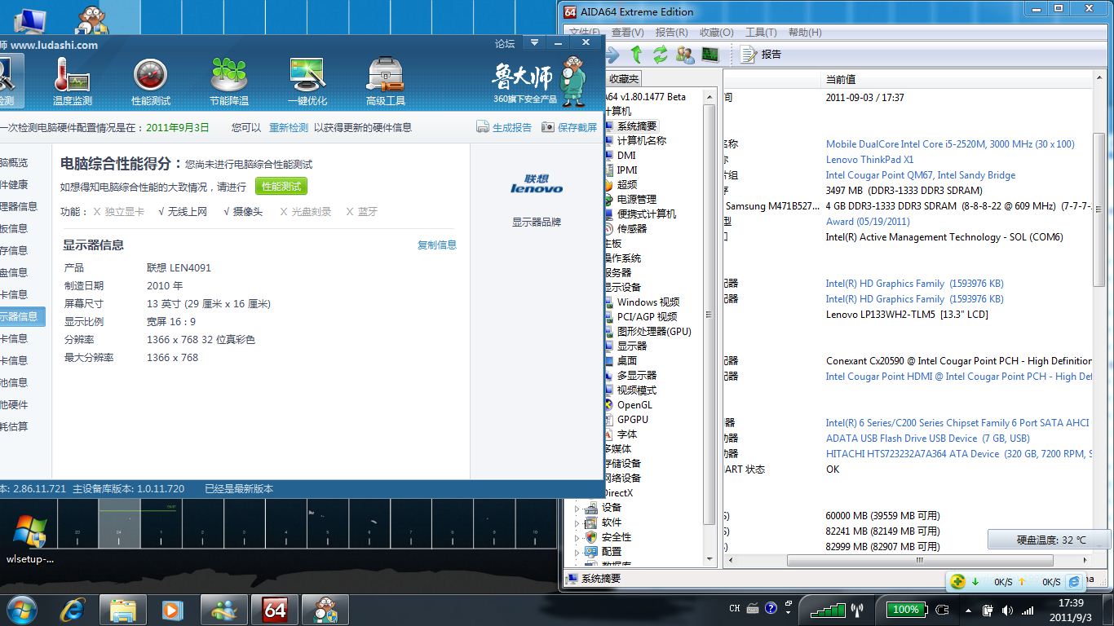Open Ludashi title bar dropdown arrow menu
1114x626 pixels.
(535, 42)
